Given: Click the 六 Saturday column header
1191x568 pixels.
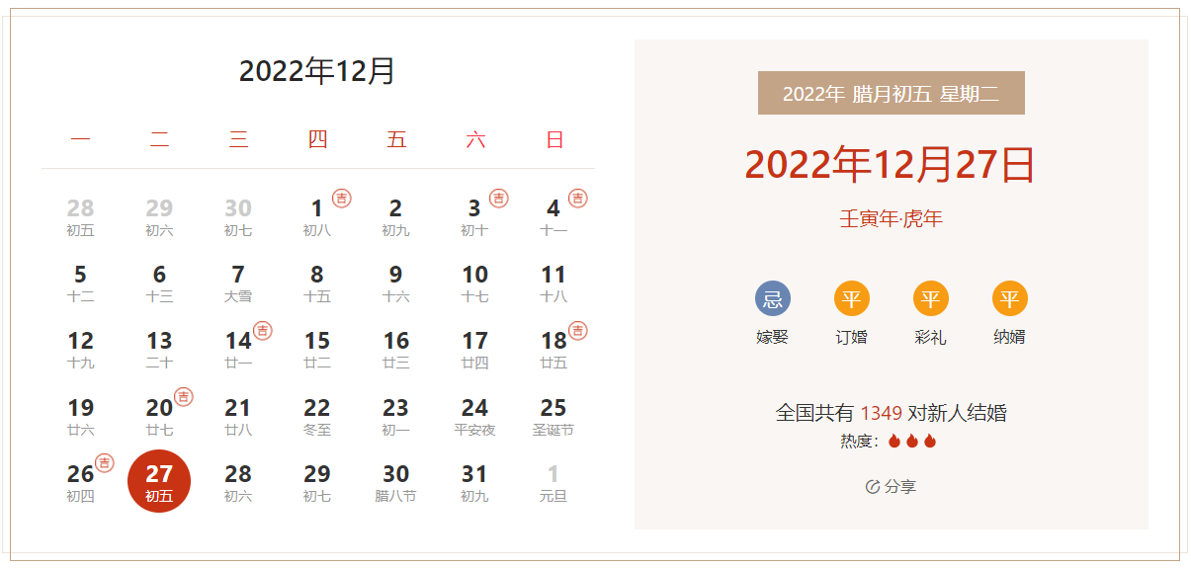Looking at the screenshot, I should click(x=475, y=140).
